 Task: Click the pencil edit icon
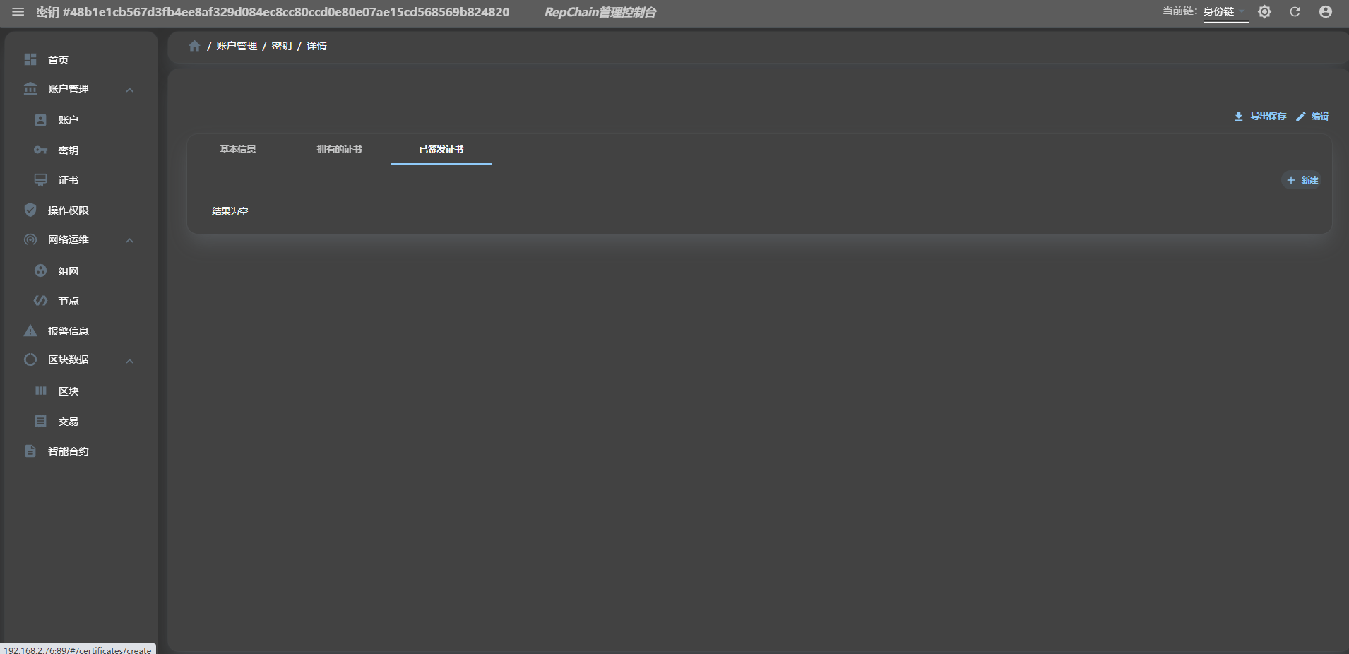point(1300,117)
